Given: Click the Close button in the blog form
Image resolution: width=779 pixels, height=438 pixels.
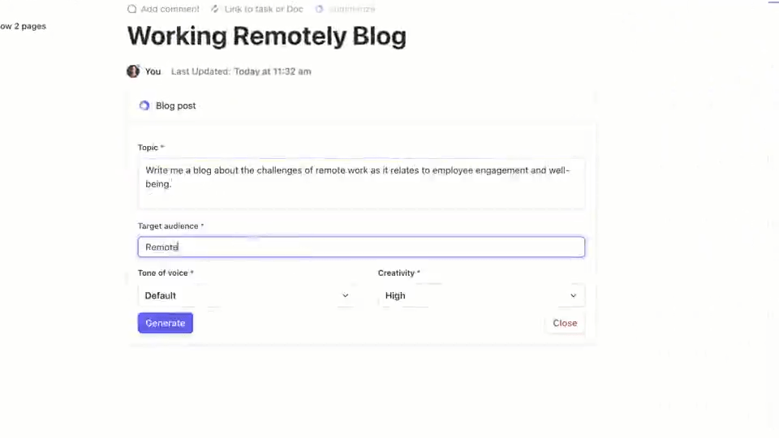Looking at the screenshot, I should pyautogui.click(x=565, y=323).
